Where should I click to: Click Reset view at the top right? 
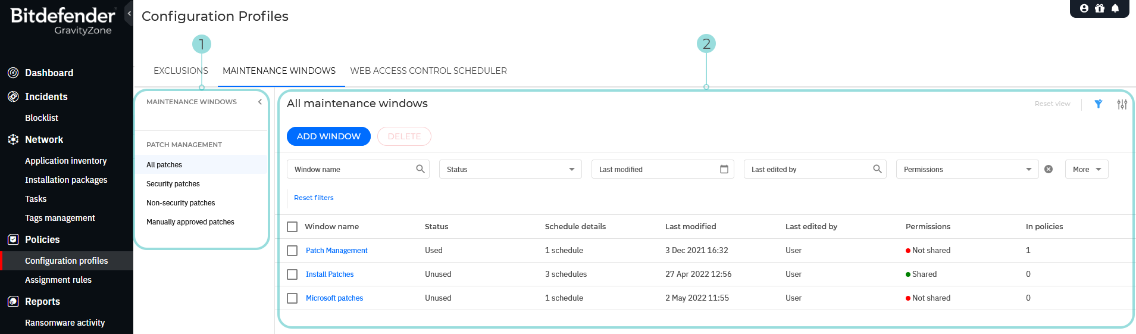tap(1052, 104)
